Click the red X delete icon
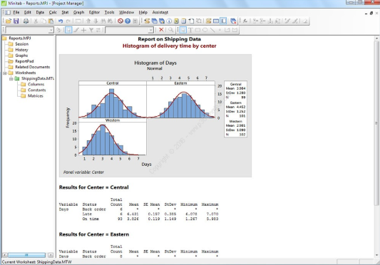Image resolution: width=380 pixels, height=265 pixels. pos(161,30)
